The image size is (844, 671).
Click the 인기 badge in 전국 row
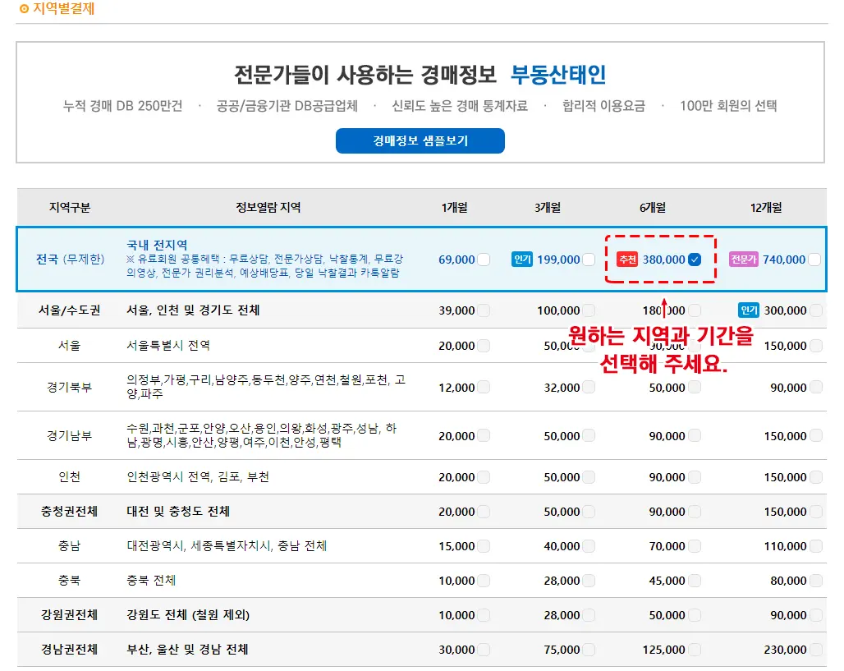click(x=522, y=260)
